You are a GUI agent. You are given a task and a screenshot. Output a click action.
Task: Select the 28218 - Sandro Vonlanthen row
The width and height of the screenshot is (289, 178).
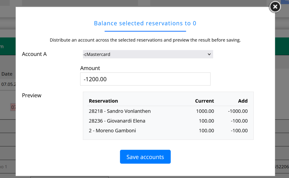168,111
